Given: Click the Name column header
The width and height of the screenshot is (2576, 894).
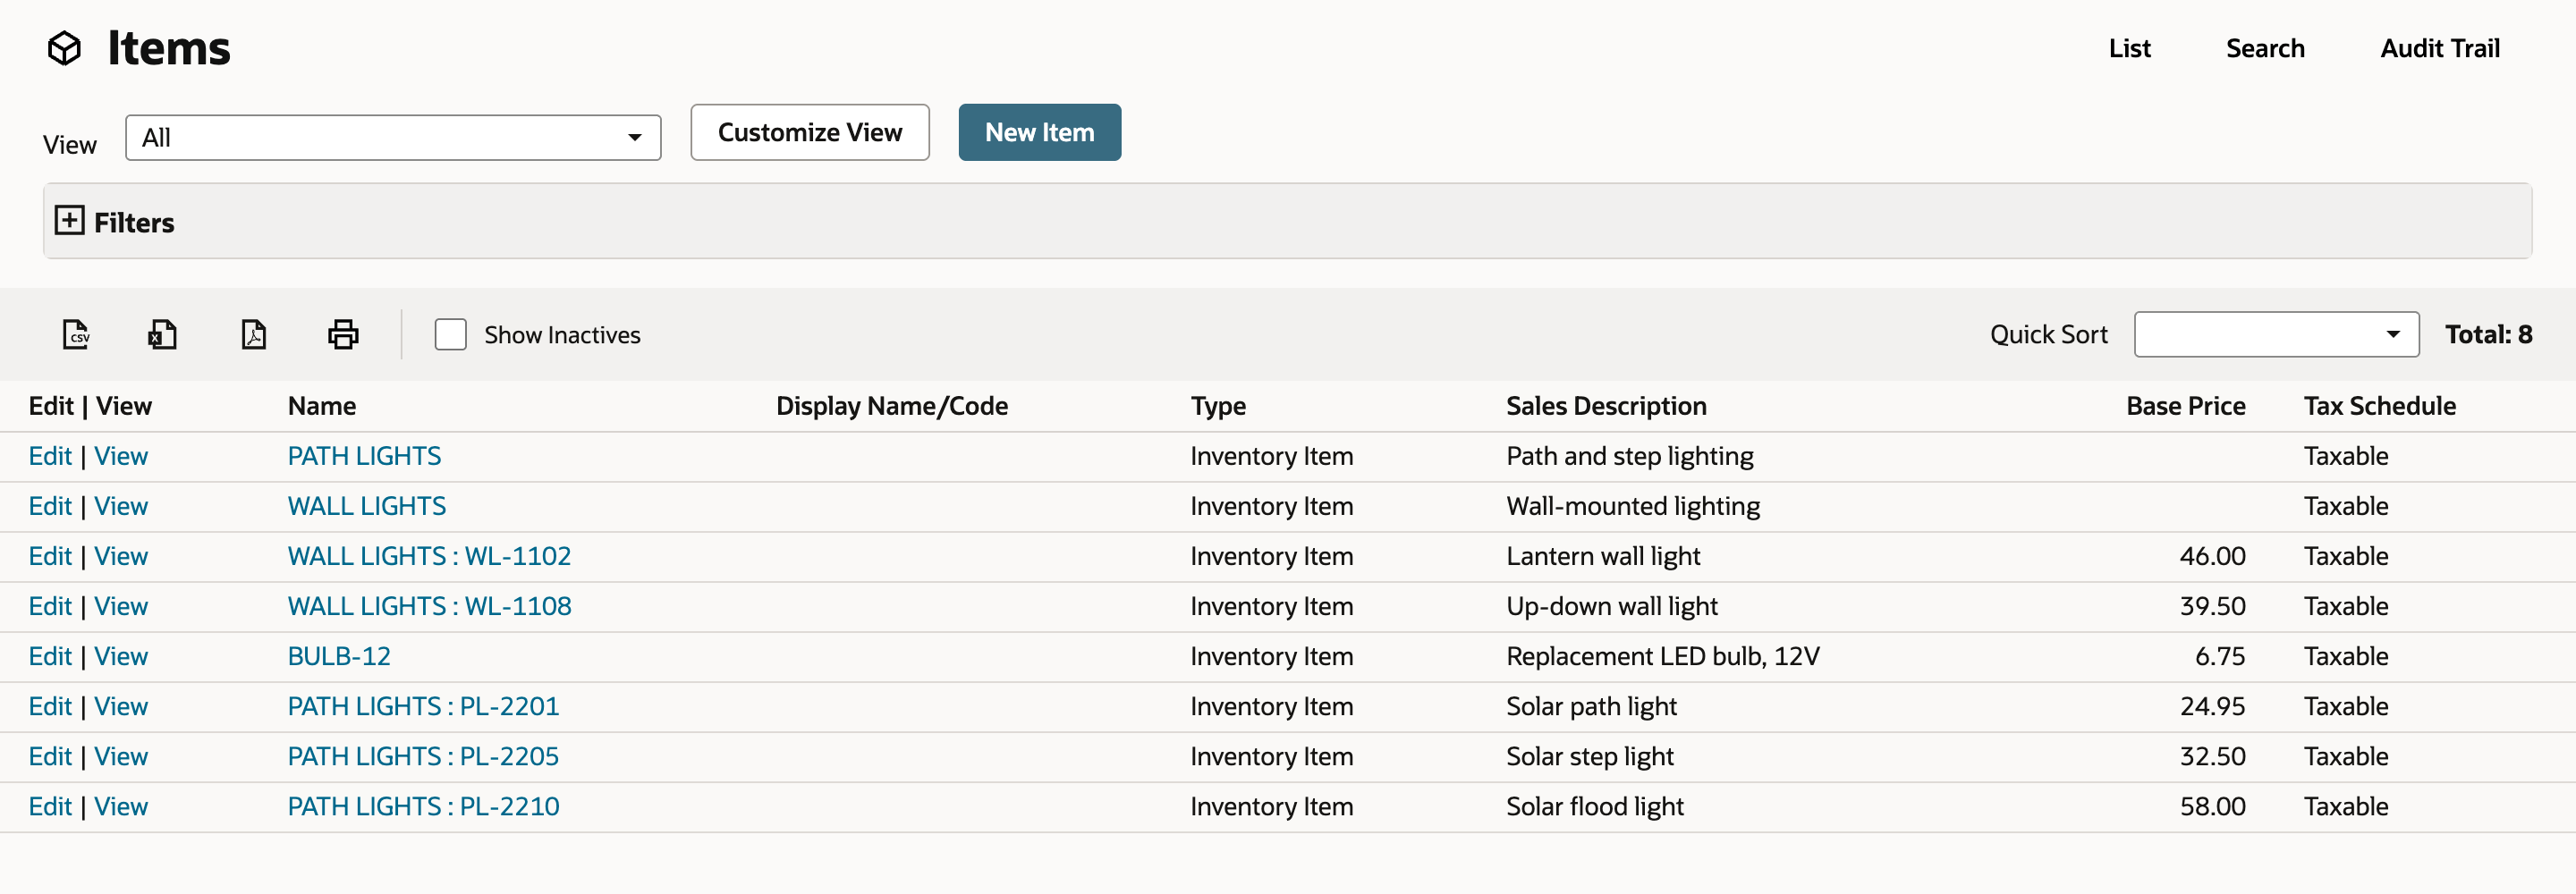Looking at the screenshot, I should coord(322,406).
